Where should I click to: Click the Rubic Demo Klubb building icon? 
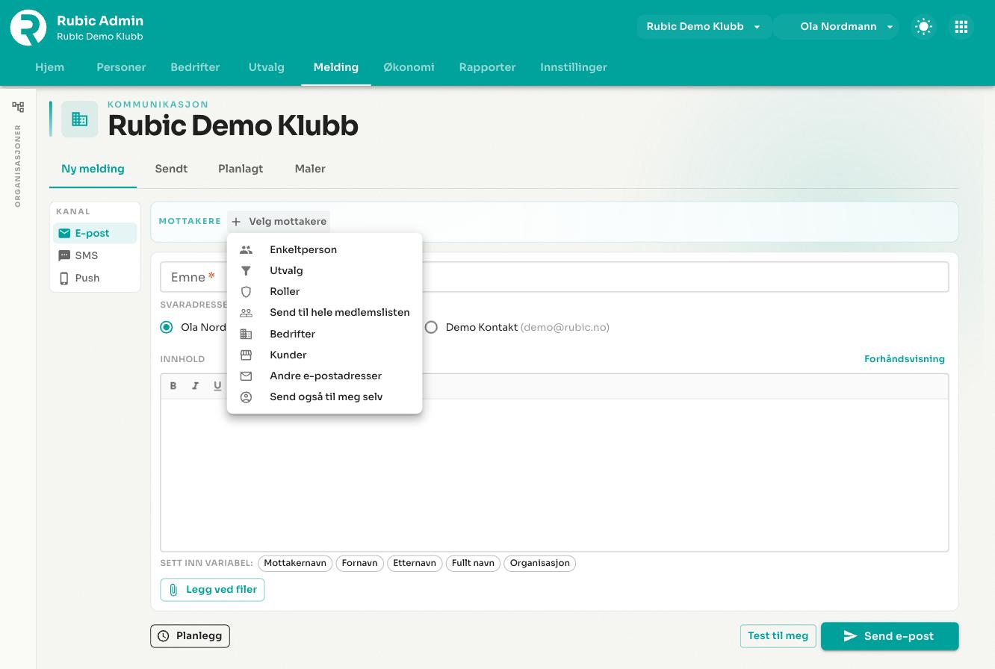[x=80, y=119]
